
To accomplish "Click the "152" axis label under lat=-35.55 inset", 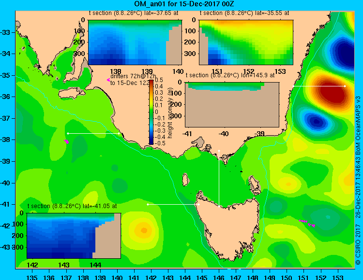I will tap(249, 71).
